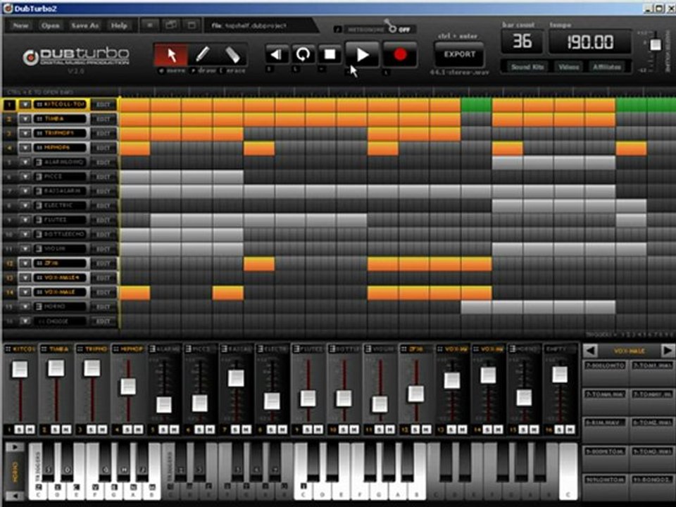This screenshot has width=676, height=507.
Task: Click the overlapping windows layout icon
Action: click(x=171, y=25)
